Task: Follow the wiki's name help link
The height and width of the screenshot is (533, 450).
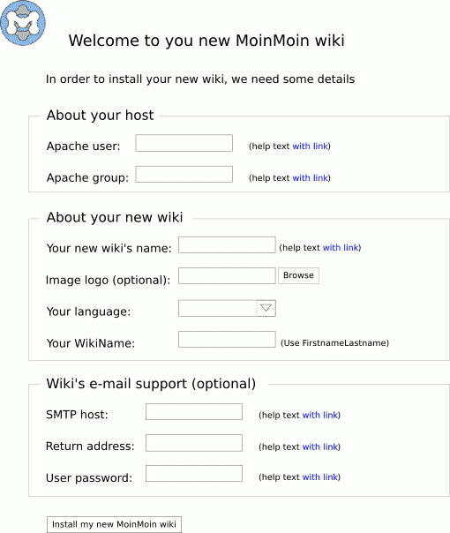Action: (x=341, y=247)
